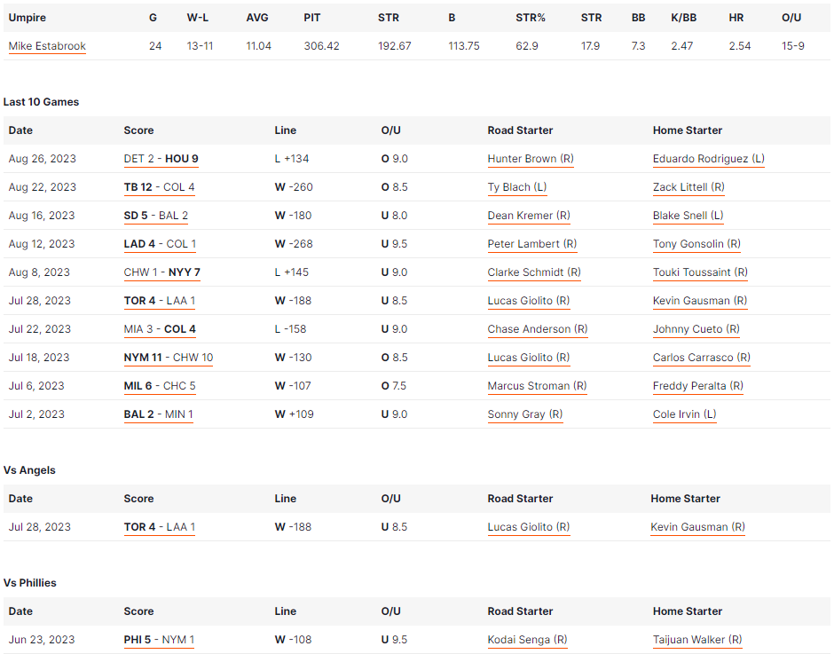Open the NYM 11 - CHW 10 score link
This screenshot has height=654, width=834.
169,358
